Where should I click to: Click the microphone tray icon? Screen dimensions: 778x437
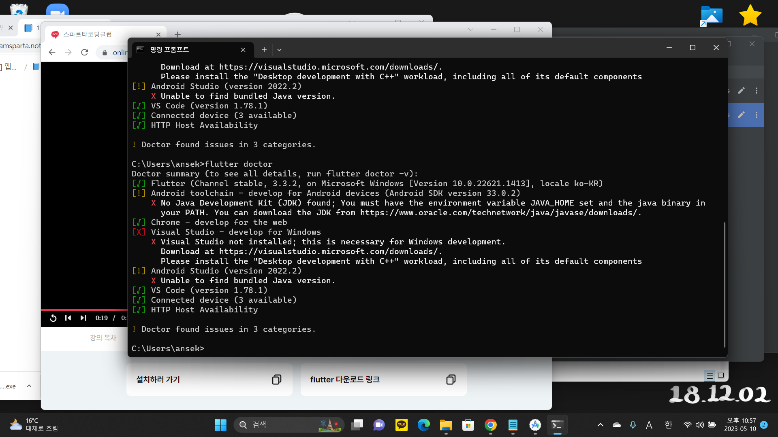tap(633, 425)
